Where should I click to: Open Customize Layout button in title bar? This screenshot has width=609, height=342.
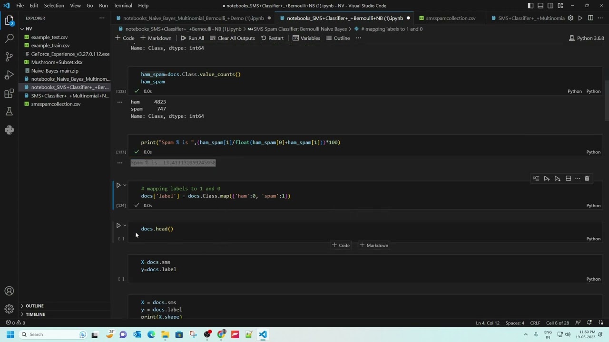[x=560, y=6]
